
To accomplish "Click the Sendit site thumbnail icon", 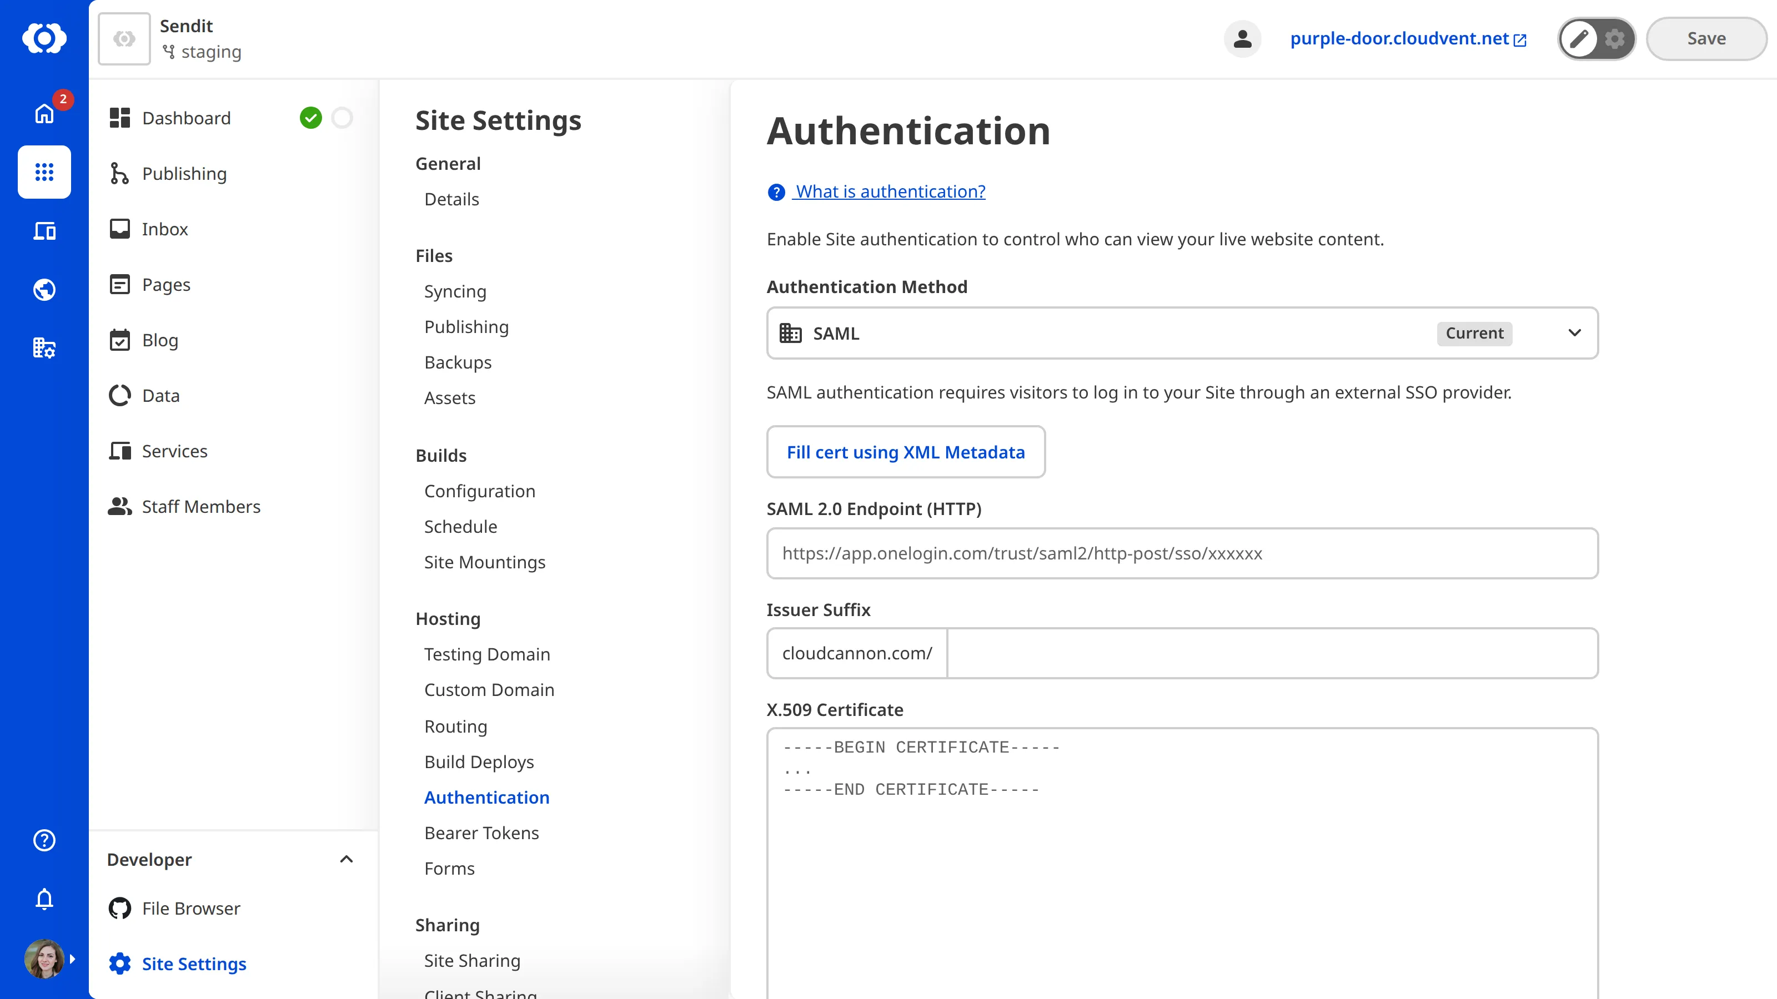I will tap(124, 39).
